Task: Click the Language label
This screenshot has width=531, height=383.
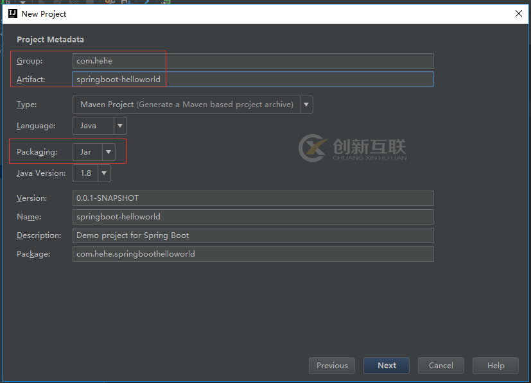Action: coord(36,126)
